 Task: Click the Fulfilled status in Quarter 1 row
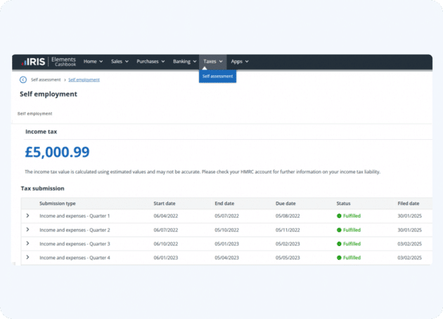[349, 216]
